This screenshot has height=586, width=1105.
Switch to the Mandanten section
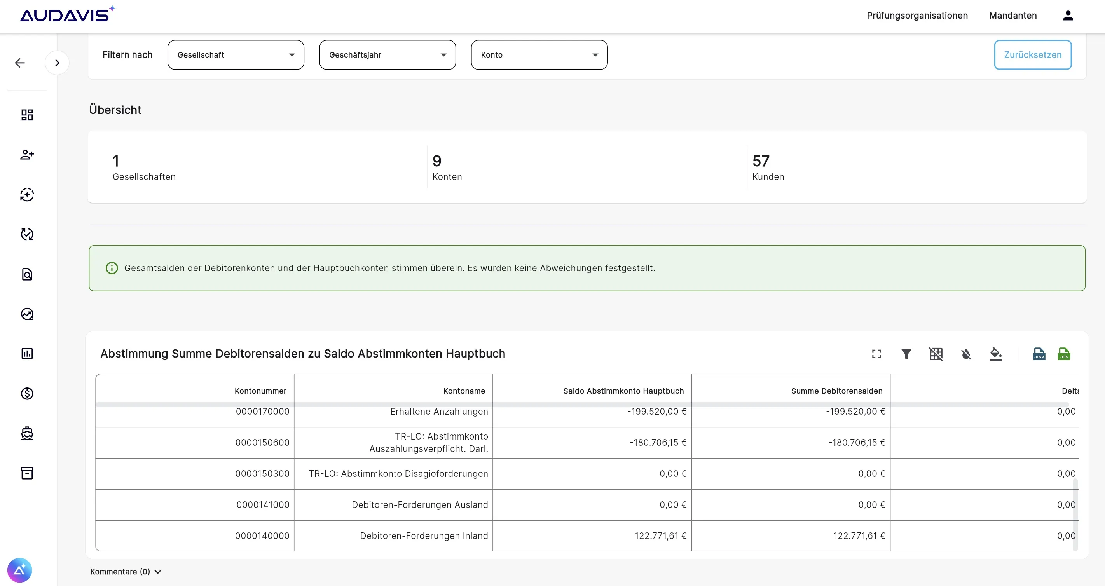(1012, 16)
